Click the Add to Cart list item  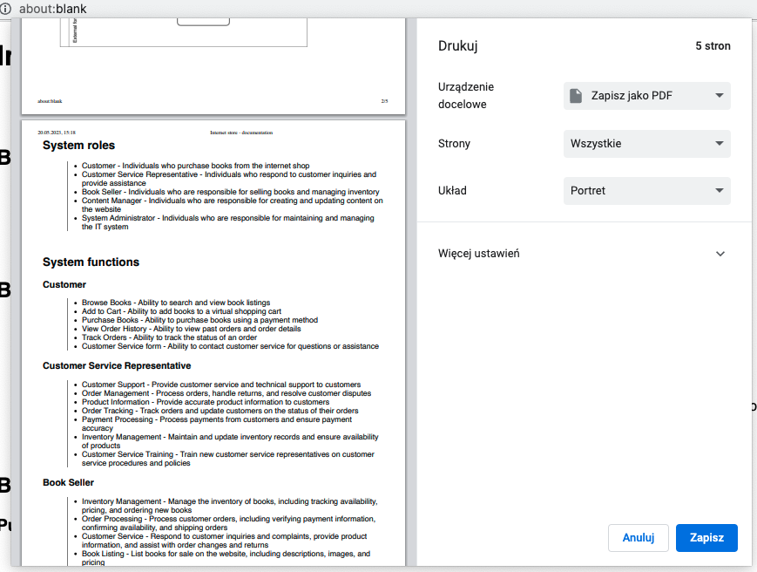(x=181, y=311)
